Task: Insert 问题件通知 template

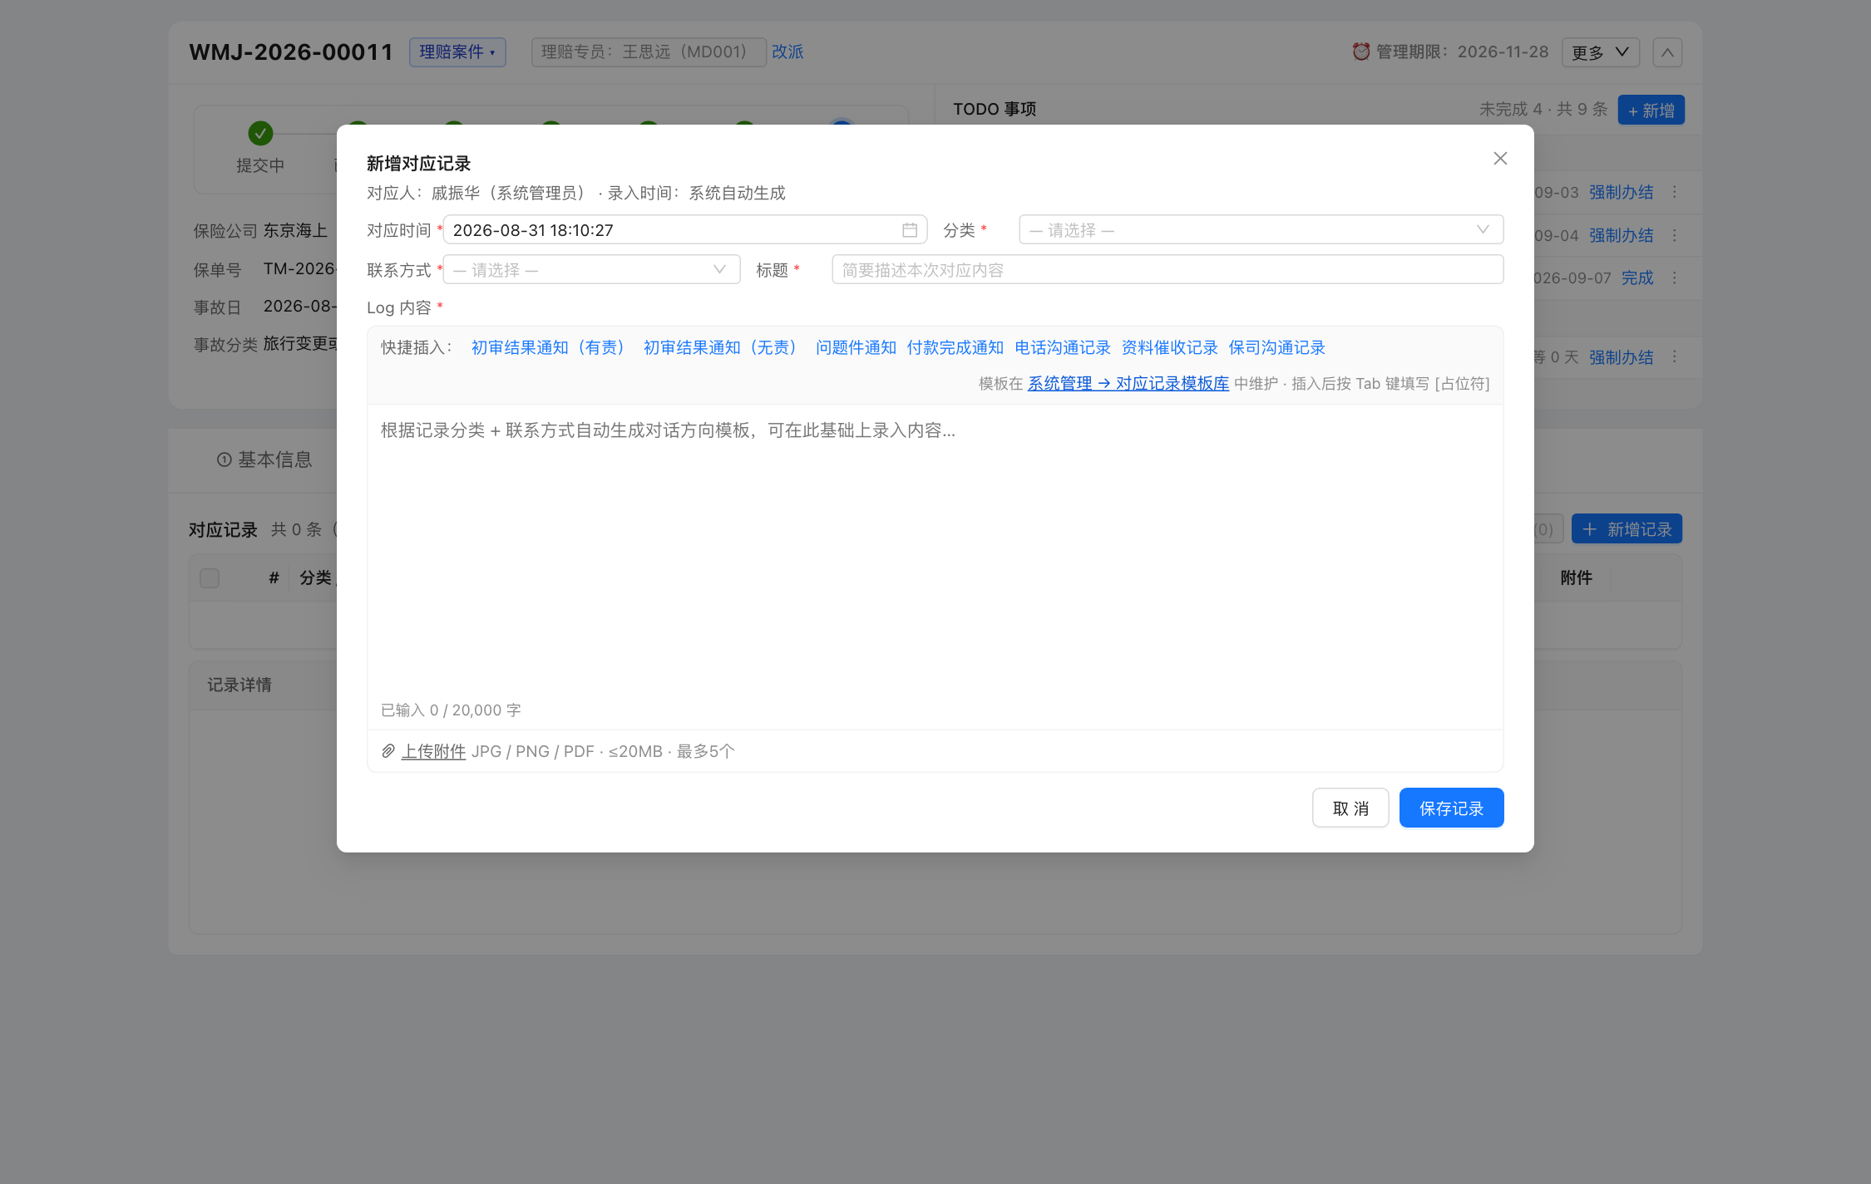Action: 856,347
